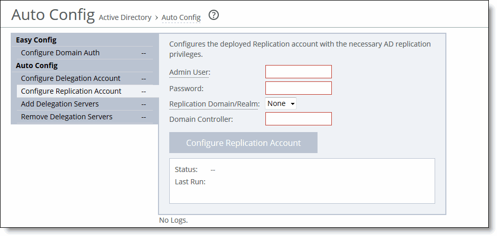Click the Last Run label
Image resolution: width=497 pixels, height=236 pixels.
[x=190, y=182]
